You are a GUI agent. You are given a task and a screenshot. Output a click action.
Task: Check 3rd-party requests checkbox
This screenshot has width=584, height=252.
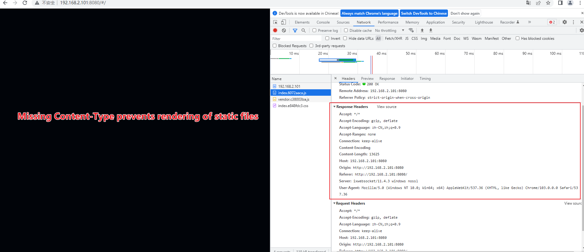[311, 46]
